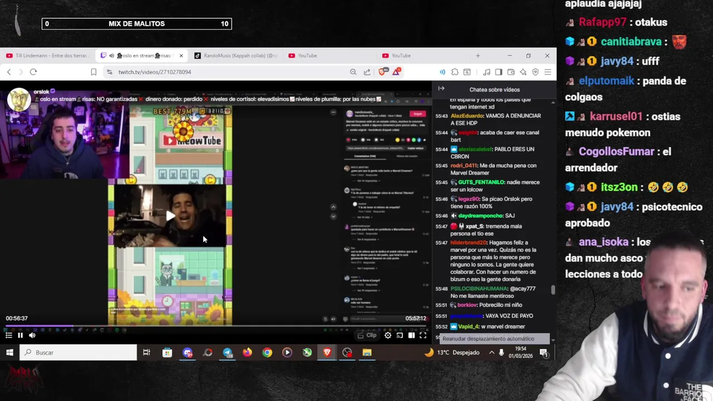The height and width of the screenshot is (401, 713).
Task: Switch to the first YouTube tab
Action: (x=307, y=56)
